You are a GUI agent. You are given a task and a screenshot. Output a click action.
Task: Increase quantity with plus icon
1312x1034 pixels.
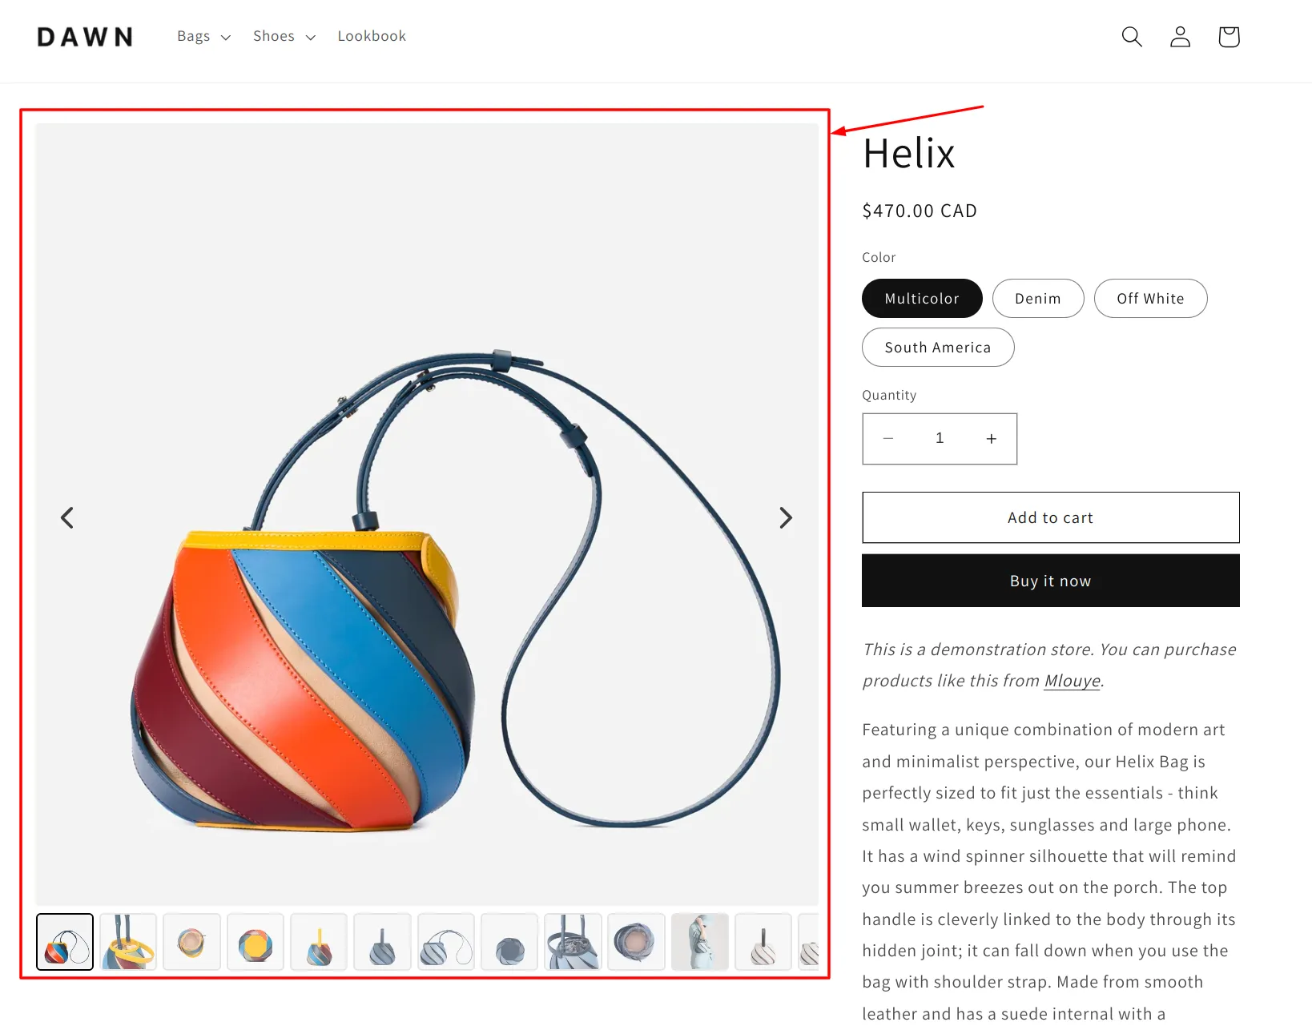[992, 439]
